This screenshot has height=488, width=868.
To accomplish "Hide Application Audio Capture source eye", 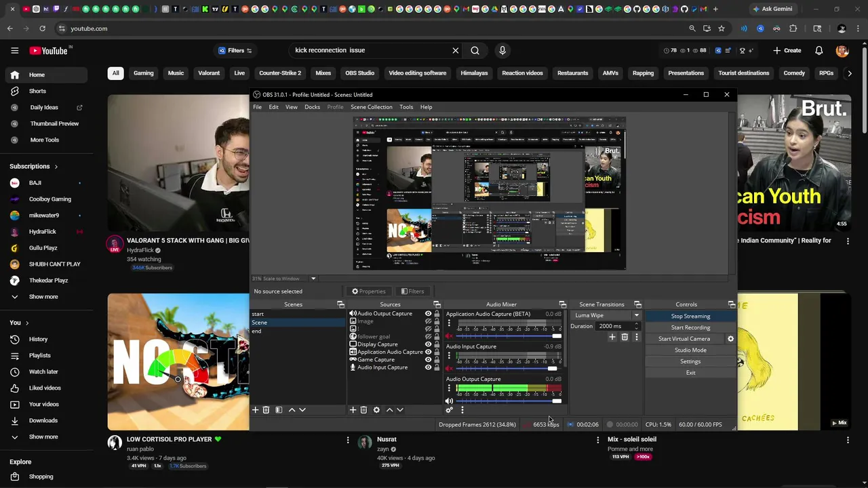I will pyautogui.click(x=428, y=352).
